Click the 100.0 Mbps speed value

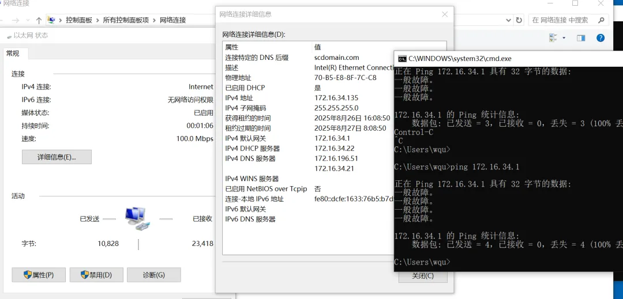(x=195, y=139)
